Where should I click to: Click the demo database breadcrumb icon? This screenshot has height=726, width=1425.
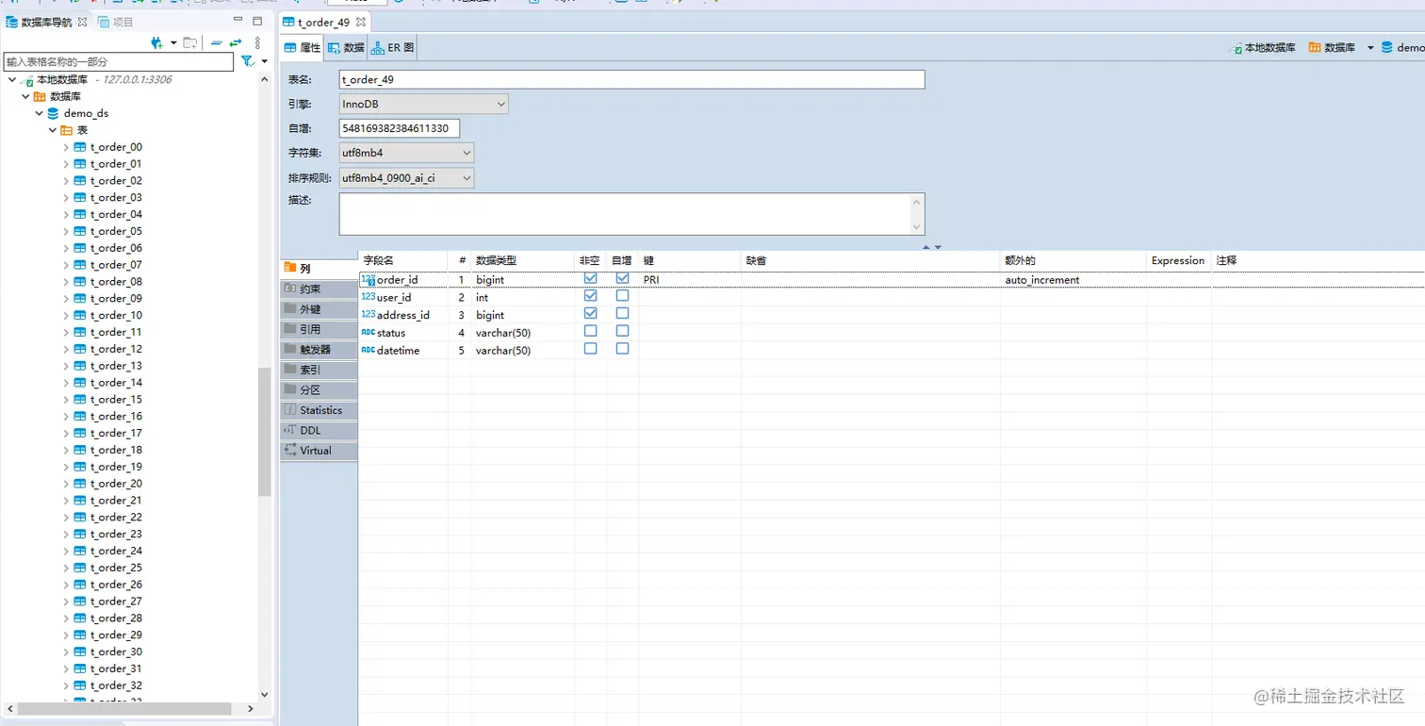coord(1386,47)
